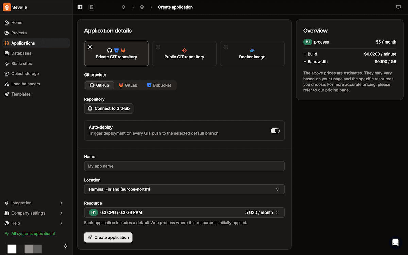
Task: Choose GitHub as Git provider
Action: click(x=99, y=85)
